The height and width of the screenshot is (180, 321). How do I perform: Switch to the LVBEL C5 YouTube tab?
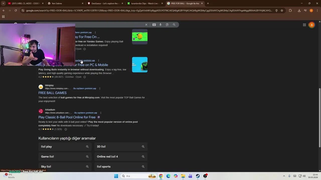coord(26,3)
